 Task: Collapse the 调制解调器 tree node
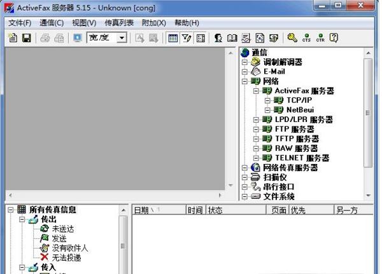click(x=244, y=62)
